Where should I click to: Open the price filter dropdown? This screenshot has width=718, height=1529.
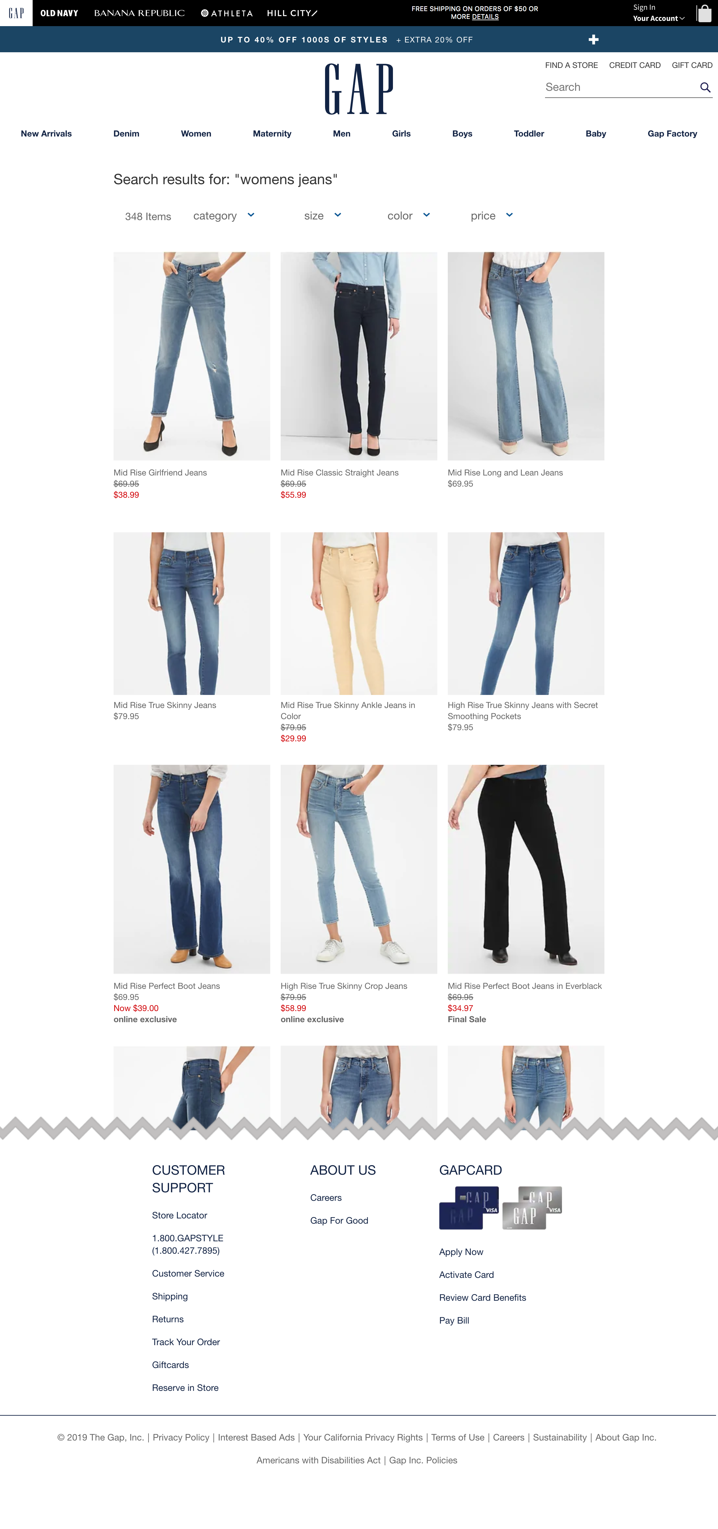click(491, 216)
